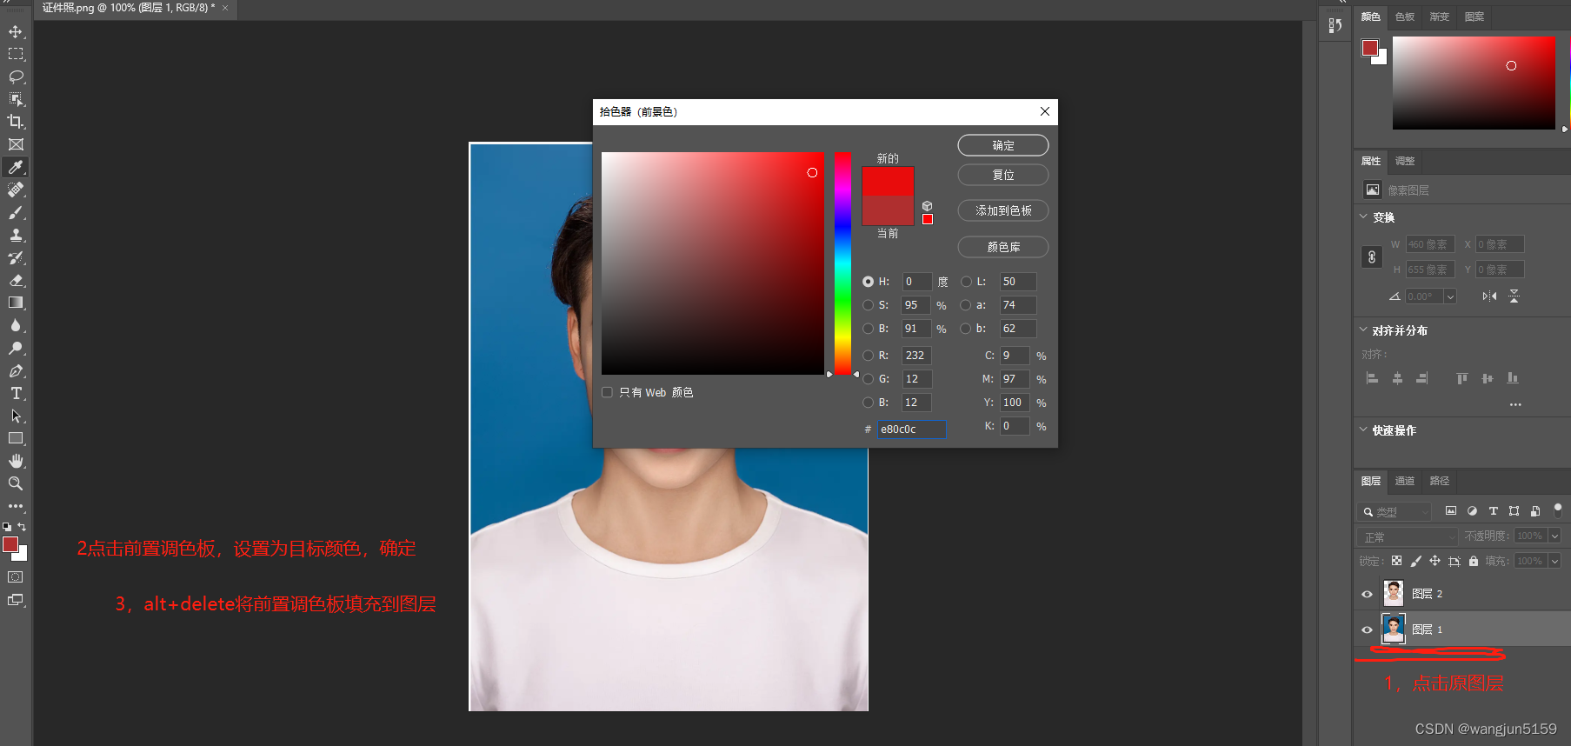The width and height of the screenshot is (1571, 746).
Task: Switch to the 渐变 gradients tab
Action: pos(1440,17)
